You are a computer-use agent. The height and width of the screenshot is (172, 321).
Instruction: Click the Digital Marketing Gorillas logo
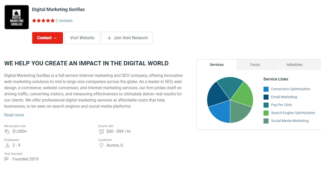[17, 17]
